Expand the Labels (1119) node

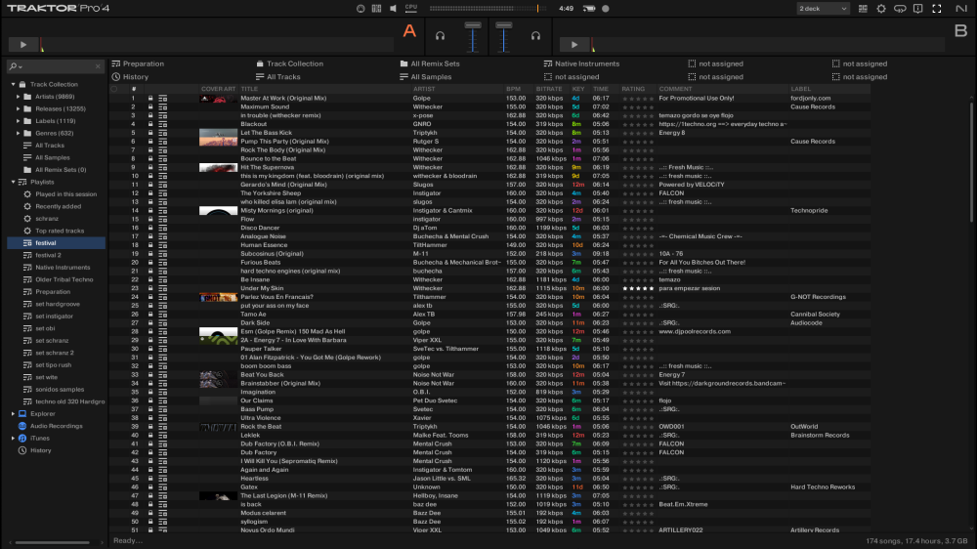pyautogui.click(x=18, y=121)
